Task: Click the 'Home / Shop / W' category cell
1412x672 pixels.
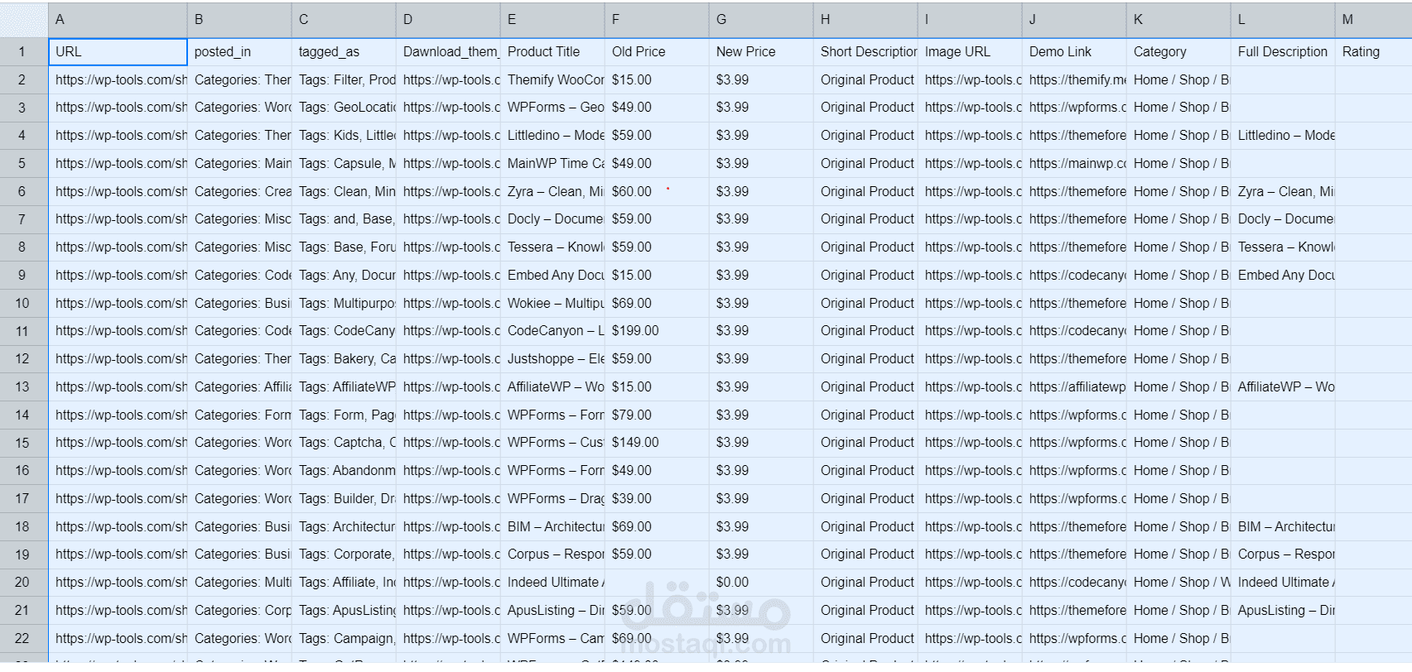Action: tap(1178, 583)
